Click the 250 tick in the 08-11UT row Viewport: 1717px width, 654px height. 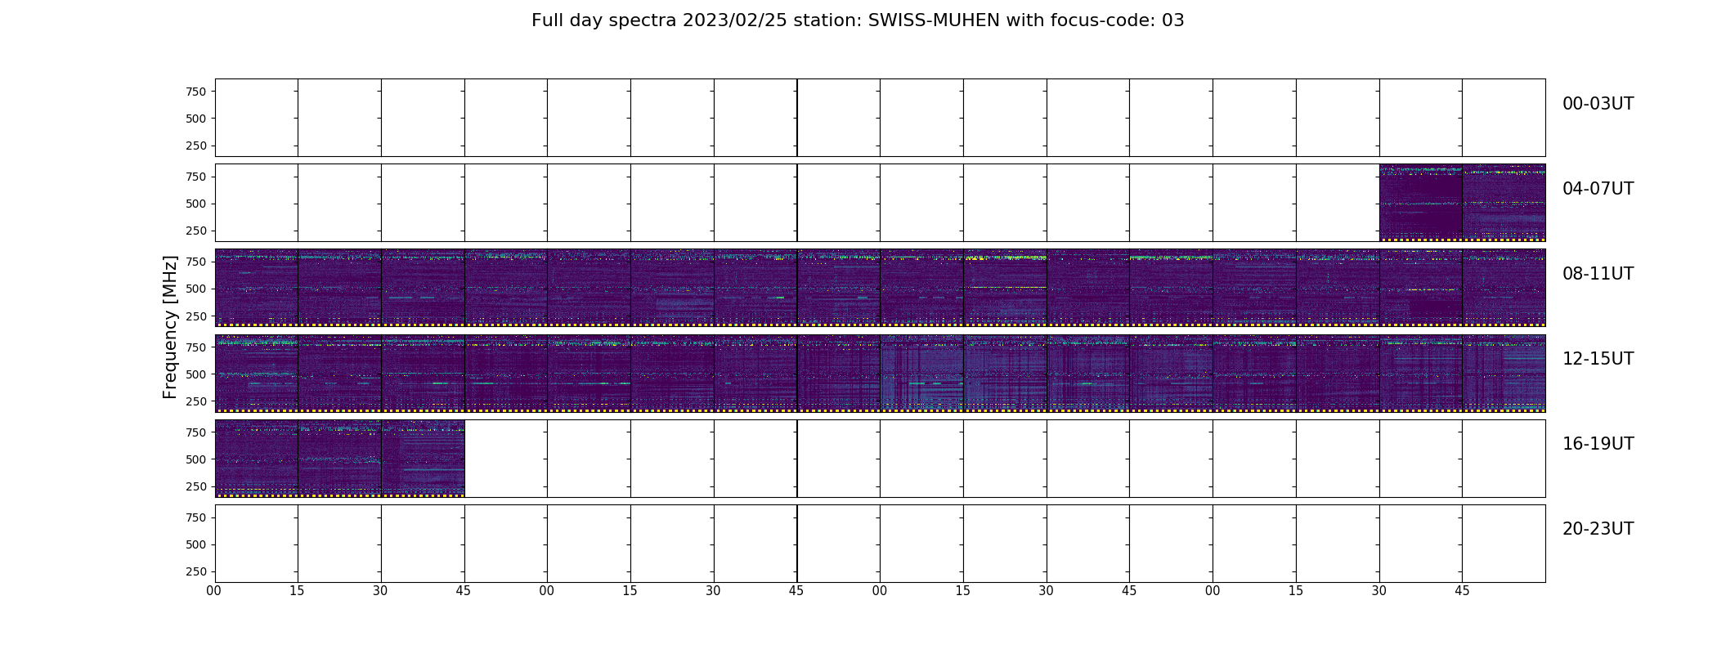tap(196, 316)
